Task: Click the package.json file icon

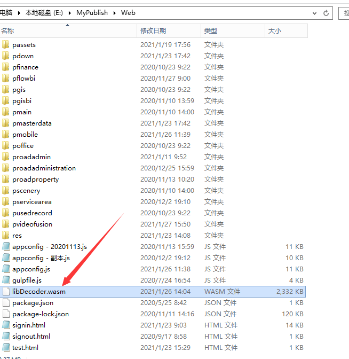Action: pyautogui.click(x=6, y=303)
